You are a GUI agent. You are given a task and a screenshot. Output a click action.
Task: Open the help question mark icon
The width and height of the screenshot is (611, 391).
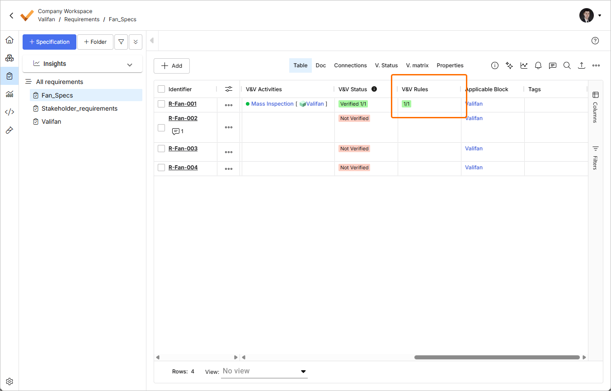coord(595,41)
